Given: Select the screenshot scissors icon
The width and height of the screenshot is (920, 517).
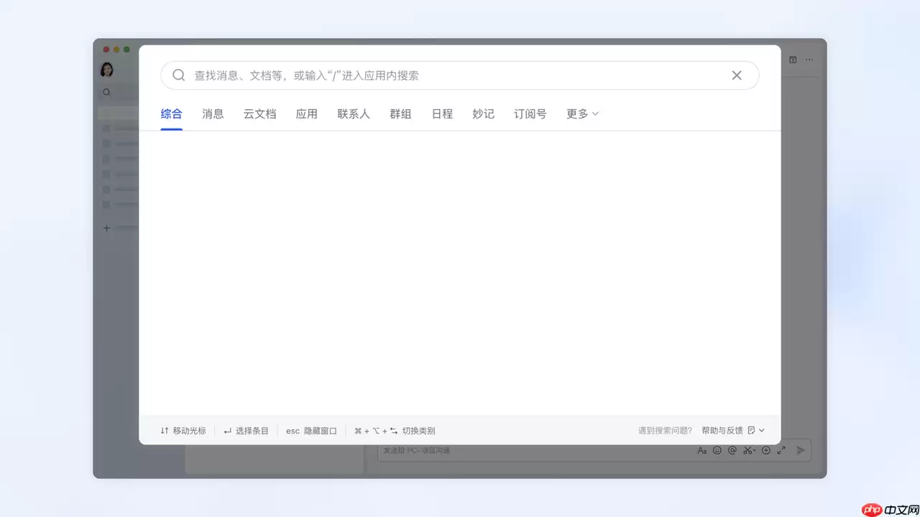Looking at the screenshot, I should pyautogui.click(x=746, y=450).
